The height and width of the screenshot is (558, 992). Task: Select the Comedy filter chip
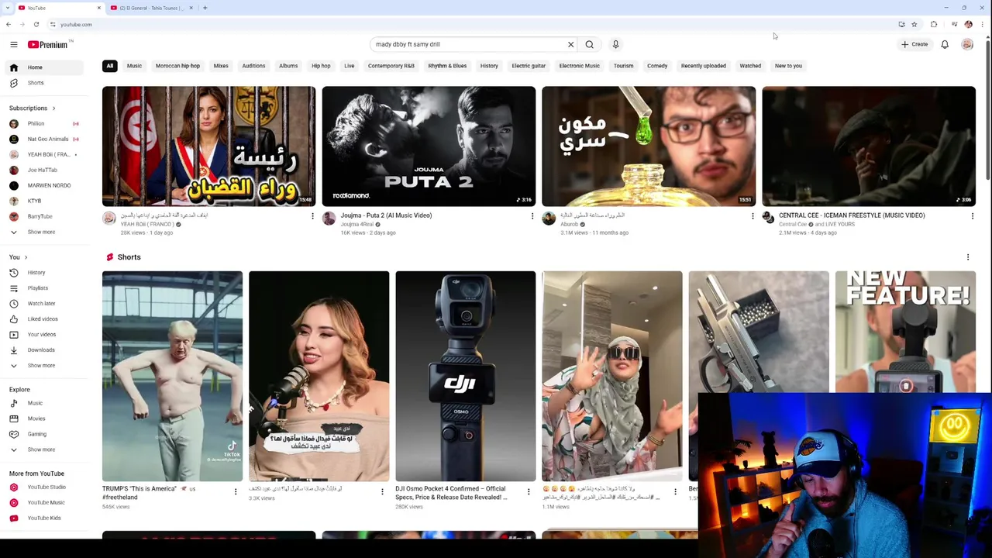[657, 66]
